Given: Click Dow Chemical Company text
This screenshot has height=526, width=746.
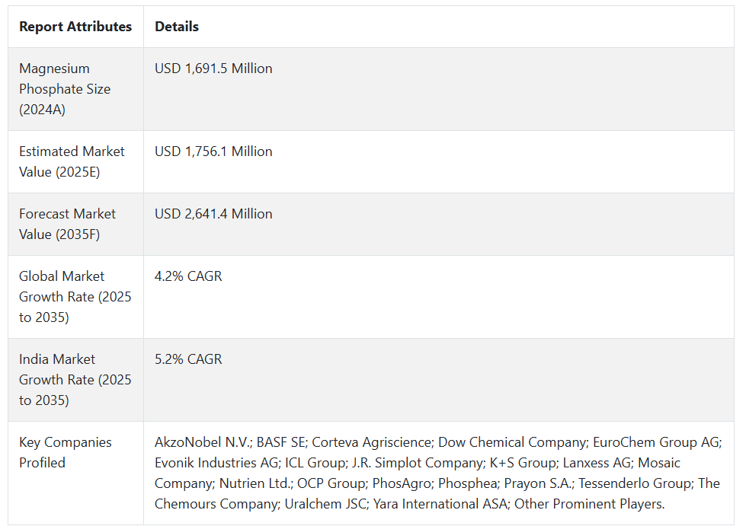Looking at the screenshot, I should pyautogui.click(x=512, y=442).
